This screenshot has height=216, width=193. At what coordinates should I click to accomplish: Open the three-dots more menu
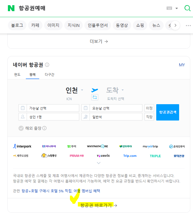coord(188,26)
